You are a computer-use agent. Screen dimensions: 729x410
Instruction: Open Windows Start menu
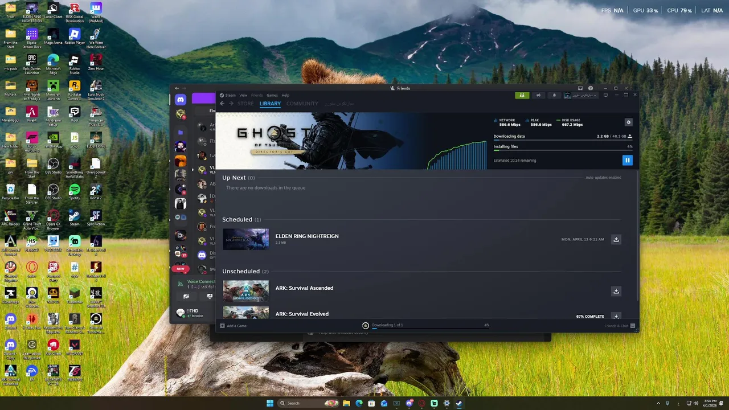pyautogui.click(x=270, y=403)
